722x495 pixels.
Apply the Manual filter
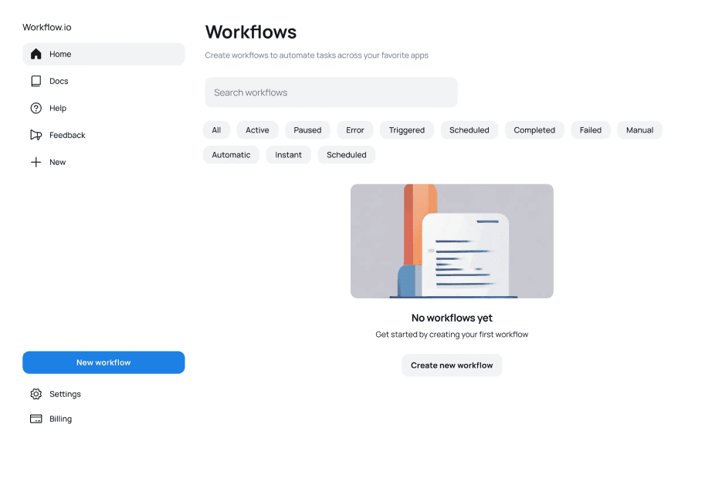pyautogui.click(x=639, y=130)
